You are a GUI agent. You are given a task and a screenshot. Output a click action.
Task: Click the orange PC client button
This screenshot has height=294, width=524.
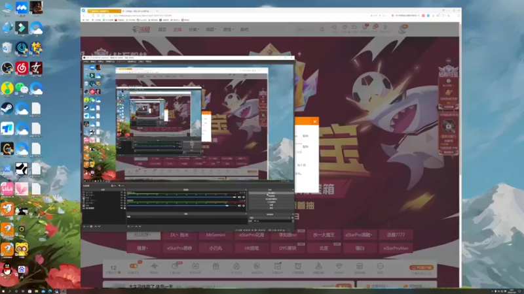point(421,267)
